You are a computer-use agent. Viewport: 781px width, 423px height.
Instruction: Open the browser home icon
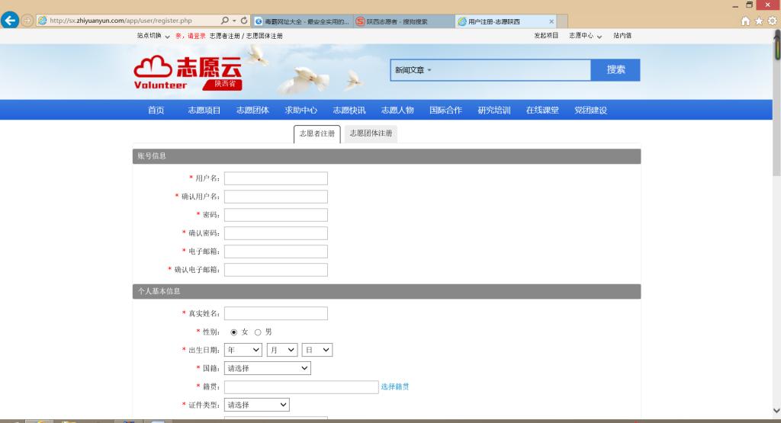point(746,21)
